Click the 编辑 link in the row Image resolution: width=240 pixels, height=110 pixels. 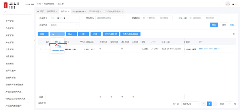click(206, 49)
